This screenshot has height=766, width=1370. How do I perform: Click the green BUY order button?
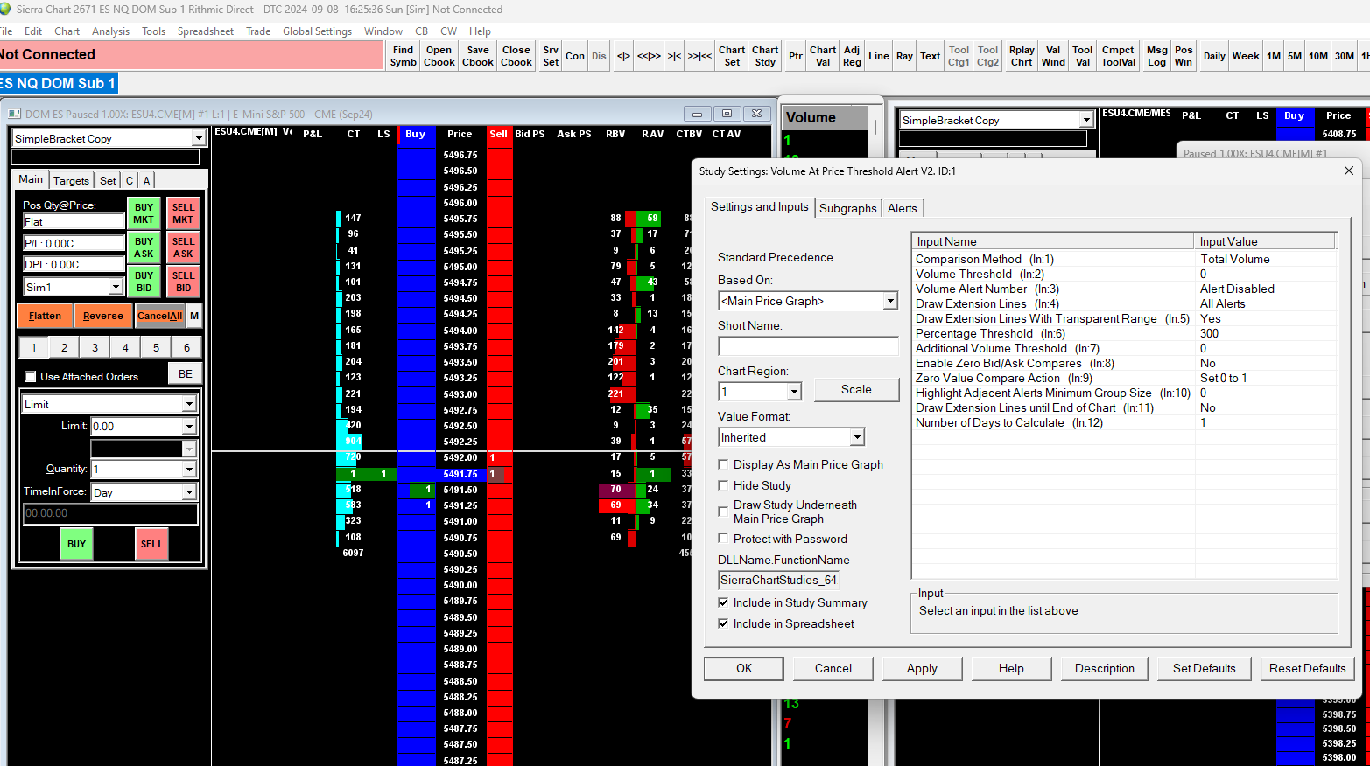coord(77,544)
